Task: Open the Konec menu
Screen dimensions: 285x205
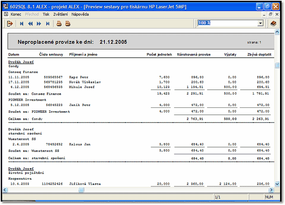Action: (16, 14)
